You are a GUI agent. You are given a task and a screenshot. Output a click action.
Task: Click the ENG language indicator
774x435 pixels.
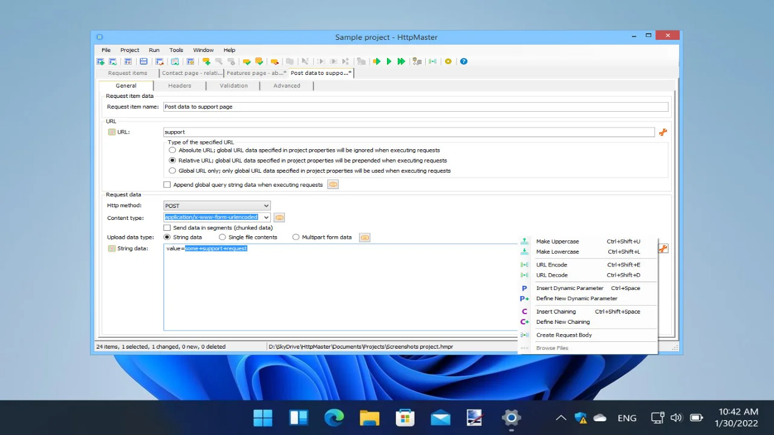pyautogui.click(x=627, y=417)
